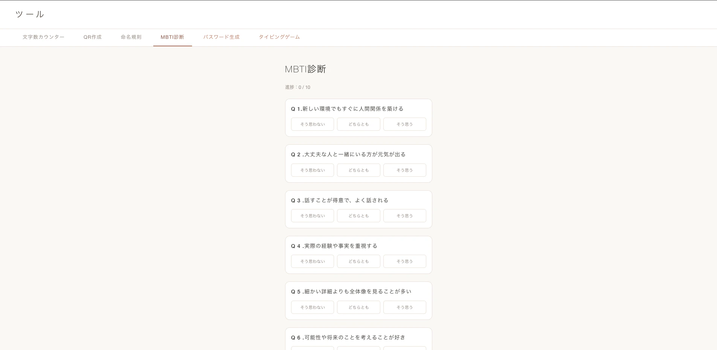717x350 pixels.
Task: Select そう思わない for Q2
Action: pos(313,170)
